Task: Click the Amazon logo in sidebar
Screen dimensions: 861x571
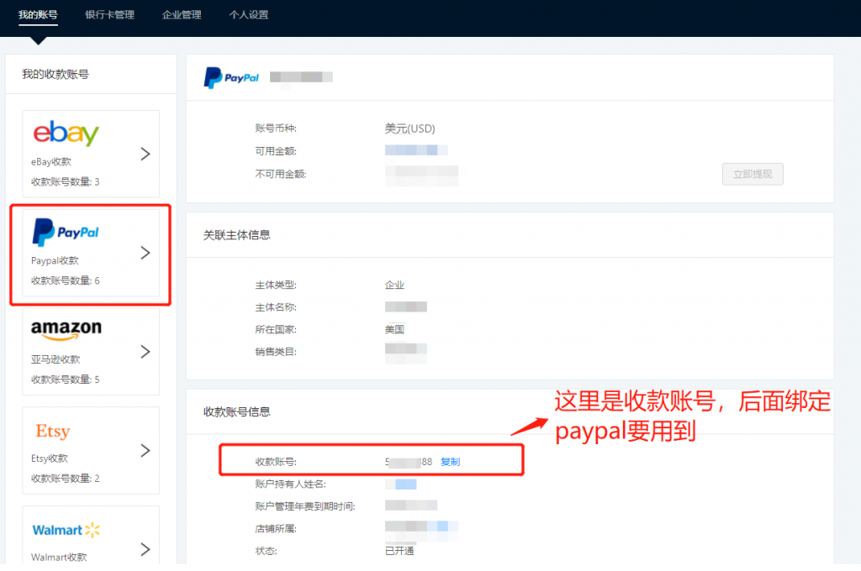Action: 66,330
